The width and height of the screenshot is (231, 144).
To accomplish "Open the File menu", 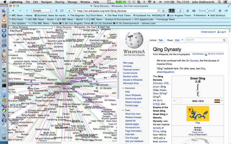I will point(28,2).
